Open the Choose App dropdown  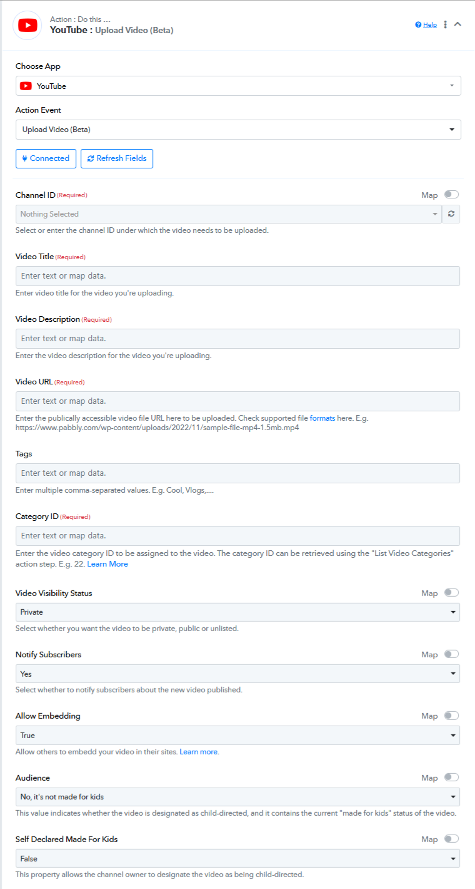coord(238,86)
